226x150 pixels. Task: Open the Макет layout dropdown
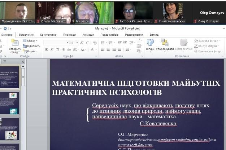pyautogui.click(x=30, y=41)
